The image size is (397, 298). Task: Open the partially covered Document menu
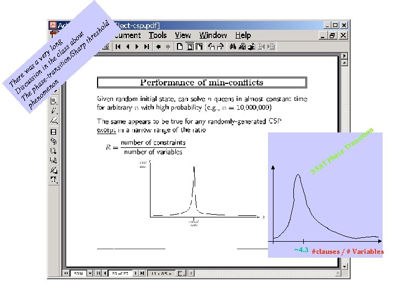coord(128,35)
